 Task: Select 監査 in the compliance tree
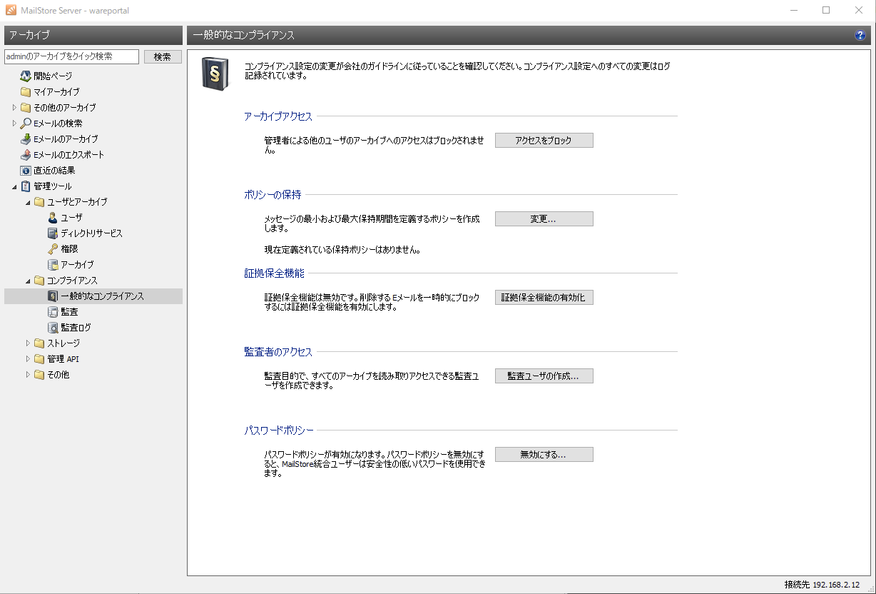pyautogui.click(x=69, y=312)
